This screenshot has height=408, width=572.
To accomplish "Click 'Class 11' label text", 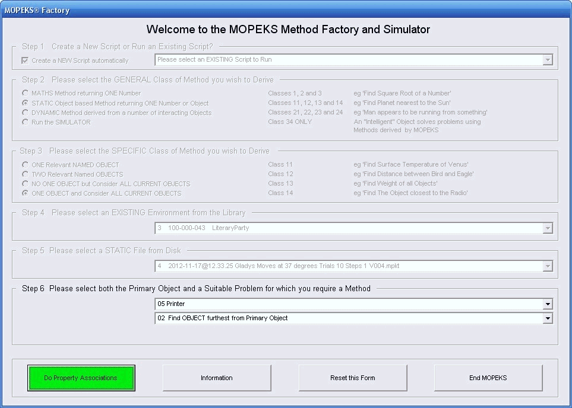I will [280, 164].
